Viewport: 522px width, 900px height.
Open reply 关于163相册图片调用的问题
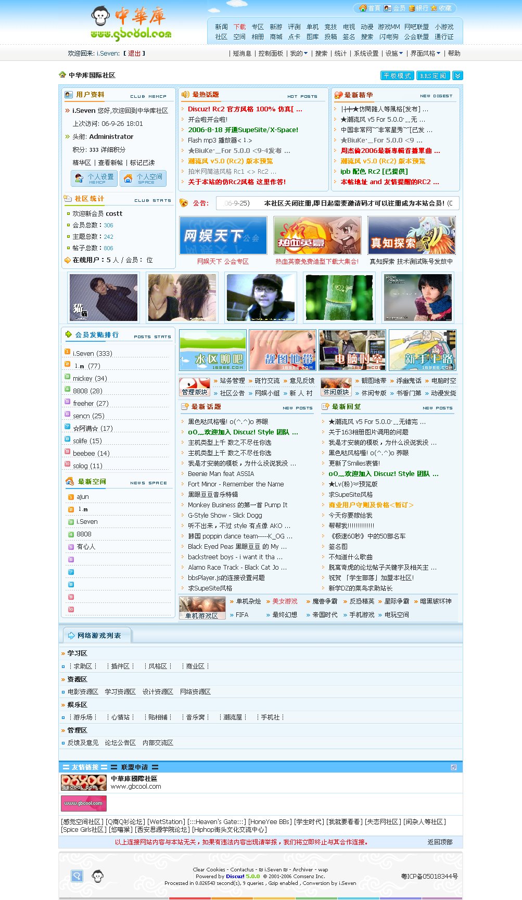tap(368, 432)
